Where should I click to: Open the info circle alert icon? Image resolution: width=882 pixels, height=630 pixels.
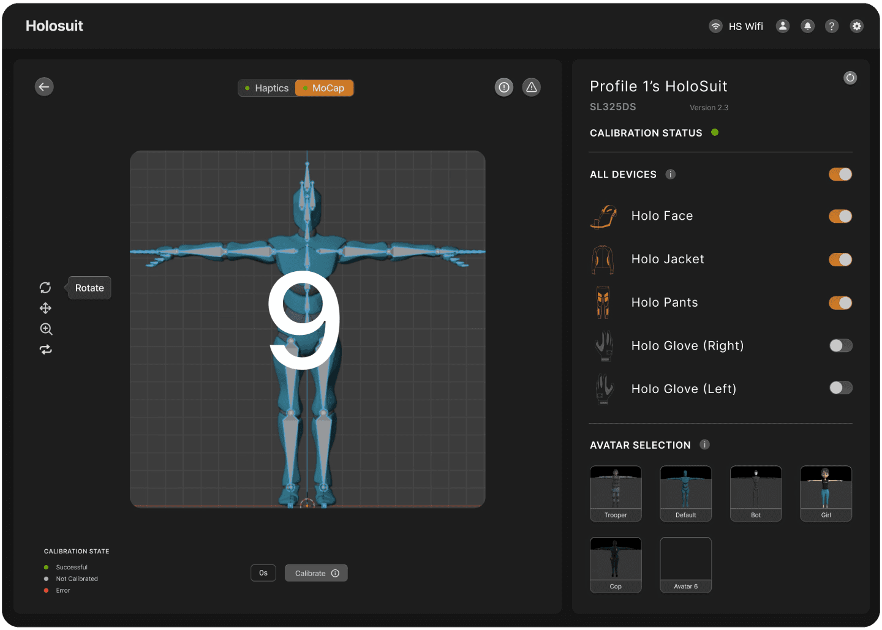(x=504, y=88)
